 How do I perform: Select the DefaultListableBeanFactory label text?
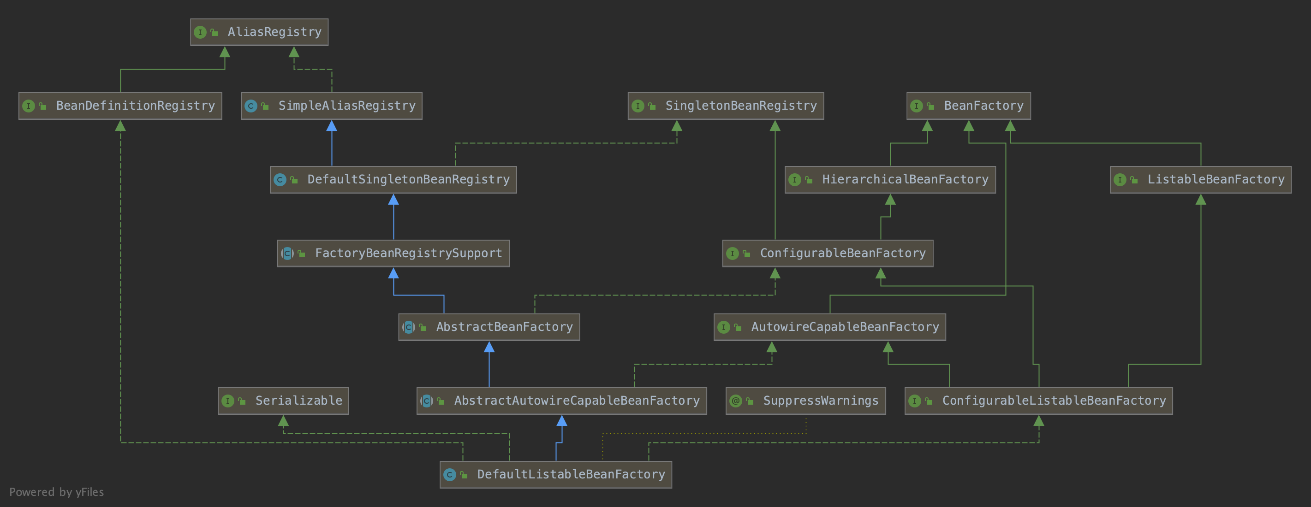(571, 474)
